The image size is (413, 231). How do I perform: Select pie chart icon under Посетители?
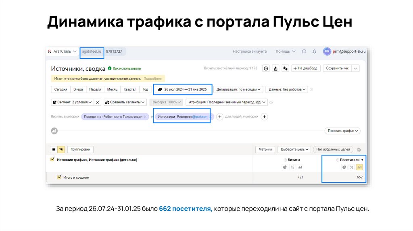click(x=344, y=167)
